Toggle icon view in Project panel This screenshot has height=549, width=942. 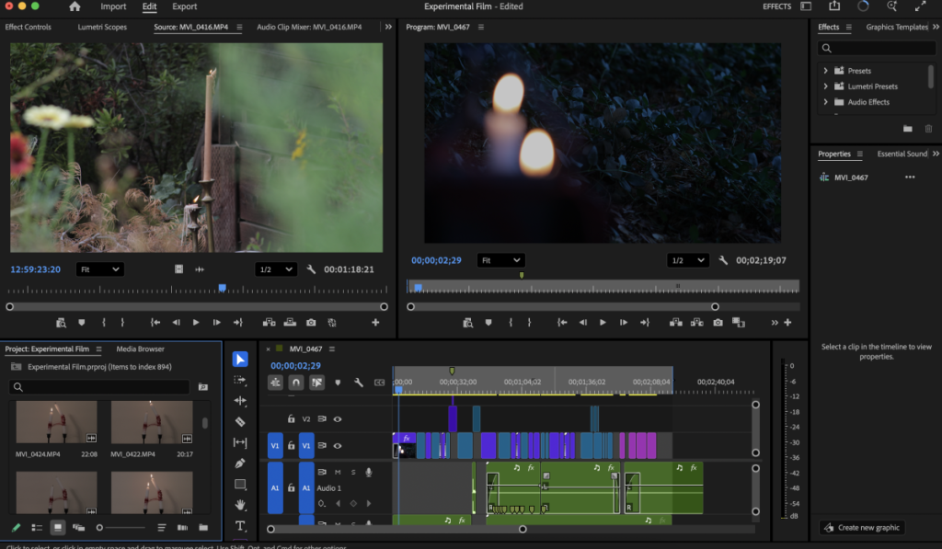[x=58, y=527]
